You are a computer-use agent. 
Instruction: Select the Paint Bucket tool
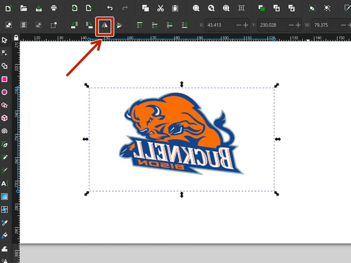tap(5, 236)
